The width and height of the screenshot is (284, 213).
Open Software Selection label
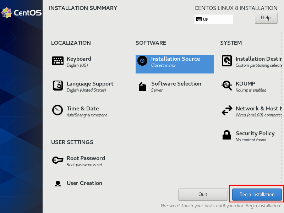176,84
